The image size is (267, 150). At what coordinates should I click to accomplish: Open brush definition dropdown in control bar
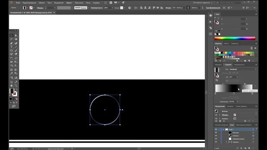point(88,8)
